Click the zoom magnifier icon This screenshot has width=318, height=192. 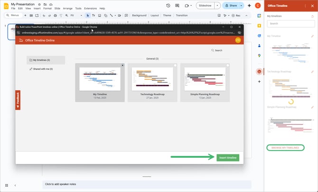point(66,15)
